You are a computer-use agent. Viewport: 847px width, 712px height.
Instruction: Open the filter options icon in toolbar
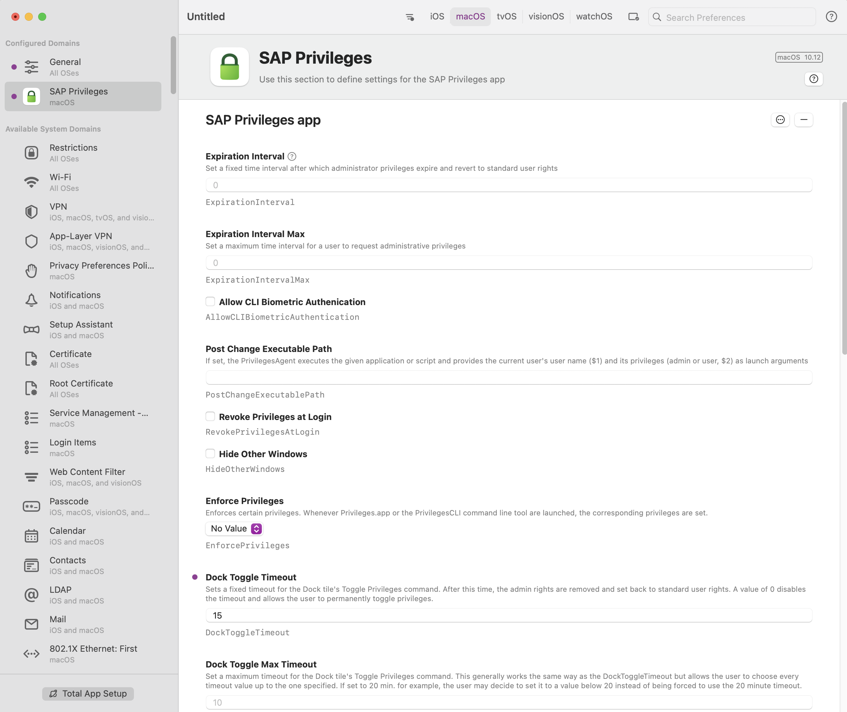409,17
